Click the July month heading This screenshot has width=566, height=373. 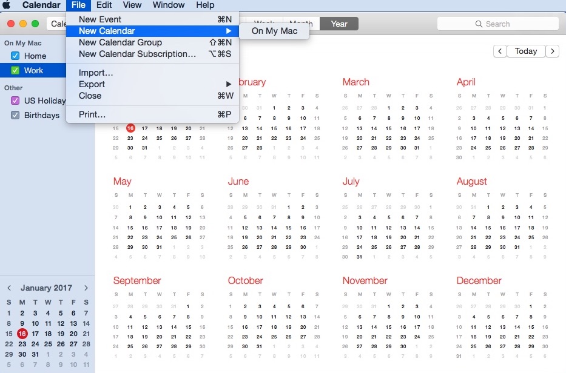(x=351, y=181)
